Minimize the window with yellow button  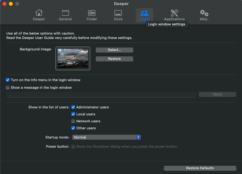pyautogui.click(x=11, y=4)
